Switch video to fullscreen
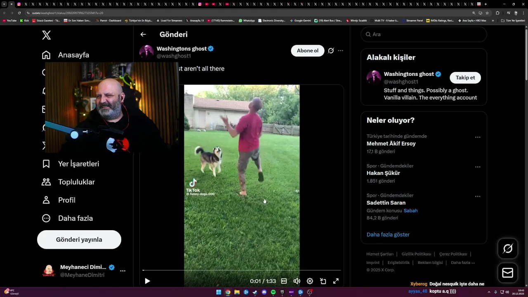528x297 pixels. [336, 281]
